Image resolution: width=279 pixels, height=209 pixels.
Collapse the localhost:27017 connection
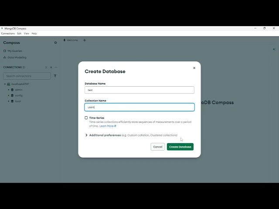click(x=5, y=84)
